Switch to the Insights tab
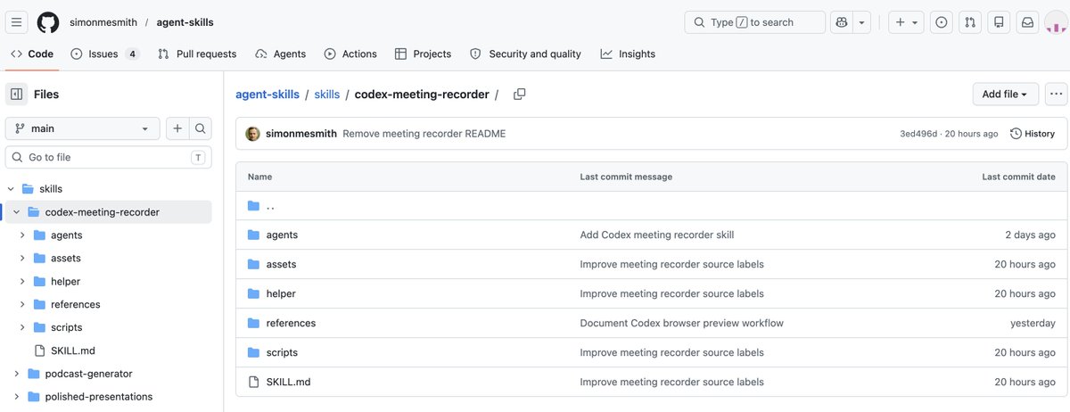 pos(628,54)
